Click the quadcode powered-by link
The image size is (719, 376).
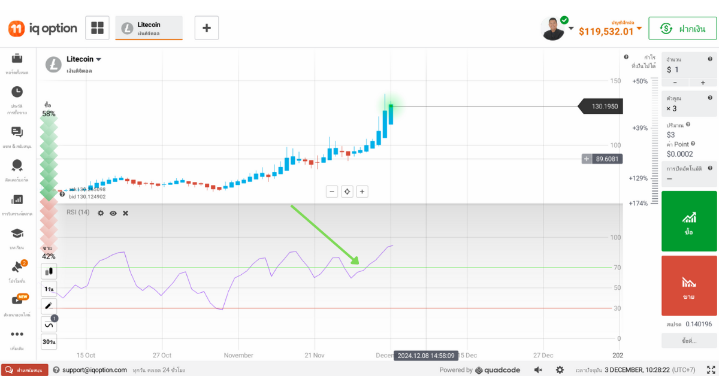click(x=498, y=370)
